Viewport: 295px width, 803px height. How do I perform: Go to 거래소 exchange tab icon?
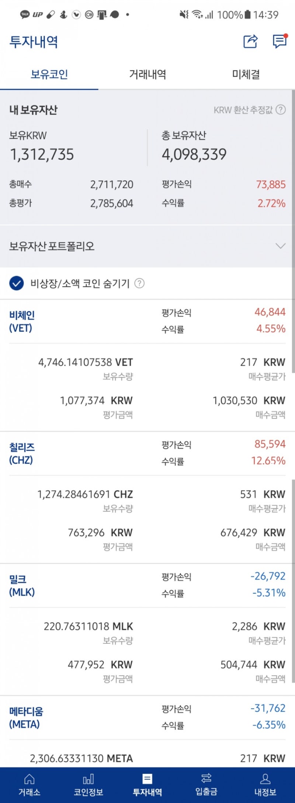(29, 785)
